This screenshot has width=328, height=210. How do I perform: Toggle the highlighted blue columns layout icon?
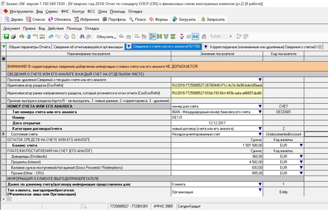[x=195, y=37]
